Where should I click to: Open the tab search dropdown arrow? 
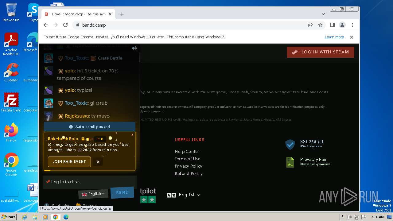[323, 14]
